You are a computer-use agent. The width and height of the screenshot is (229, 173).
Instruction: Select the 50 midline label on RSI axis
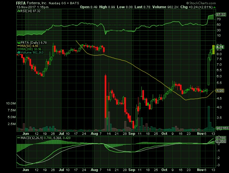219,24
